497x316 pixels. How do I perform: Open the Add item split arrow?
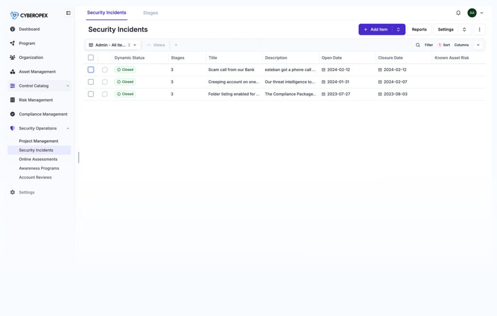pyautogui.click(x=398, y=30)
